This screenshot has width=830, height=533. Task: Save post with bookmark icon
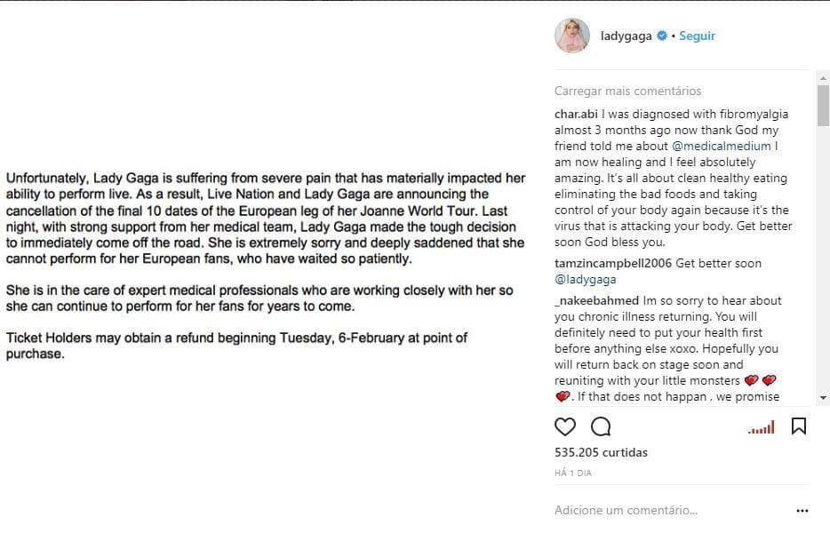799,426
